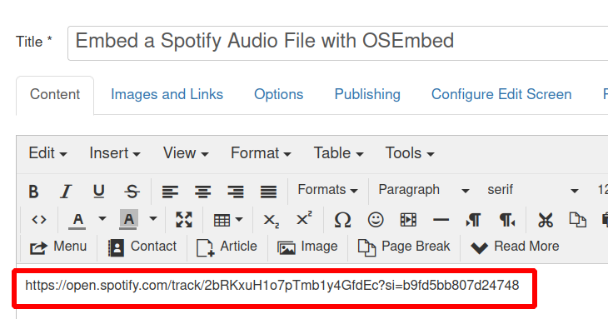Open the Formats dropdown
Viewport: 608px width, 319px height.
click(x=327, y=190)
